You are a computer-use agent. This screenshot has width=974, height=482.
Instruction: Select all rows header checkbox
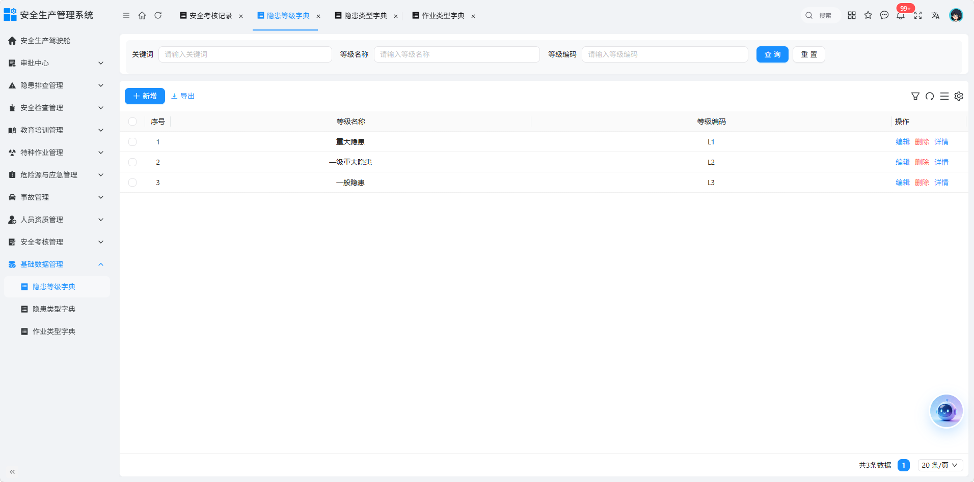[132, 122]
